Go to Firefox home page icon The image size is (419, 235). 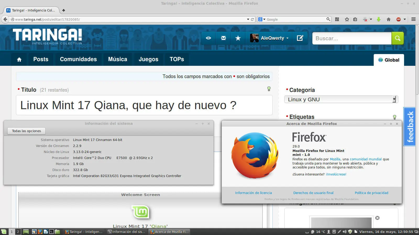click(x=389, y=19)
